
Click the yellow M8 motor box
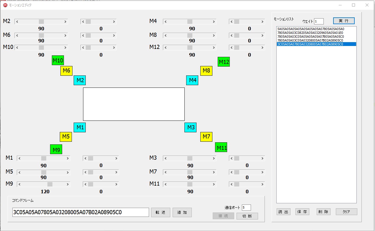[x=206, y=71]
